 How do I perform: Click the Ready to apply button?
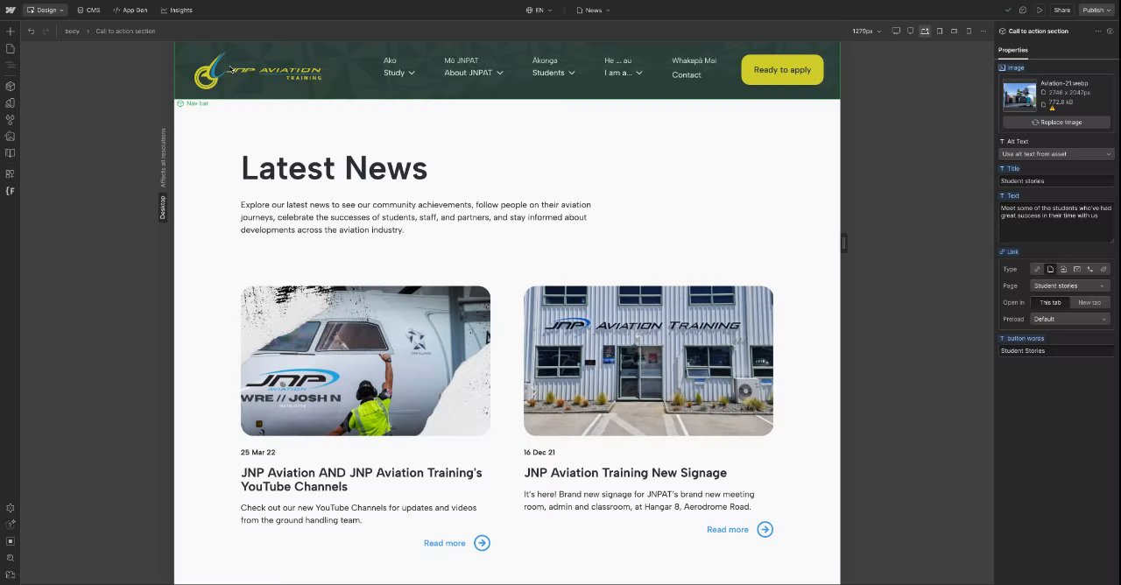click(x=782, y=70)
